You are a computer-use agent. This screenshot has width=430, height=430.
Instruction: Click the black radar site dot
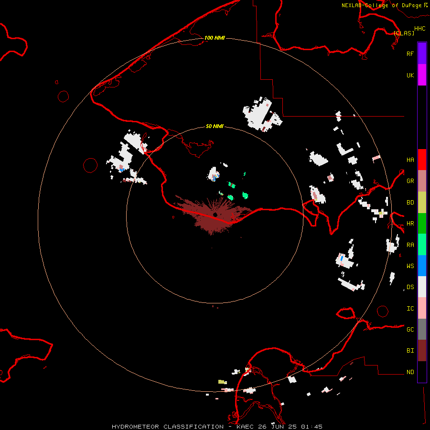click(x=215, y=215)
